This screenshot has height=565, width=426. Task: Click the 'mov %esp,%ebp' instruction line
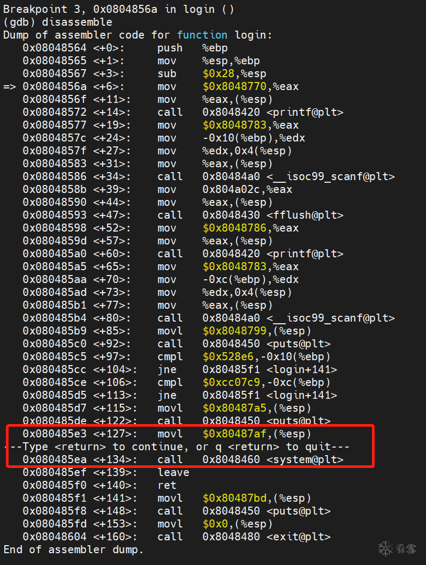tap(141, 61)
